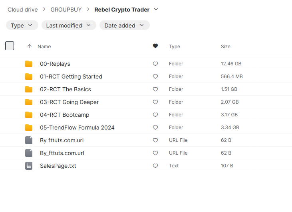
Task: Open the Last modified filter dropdown
Action: click(x=69, y=26)
